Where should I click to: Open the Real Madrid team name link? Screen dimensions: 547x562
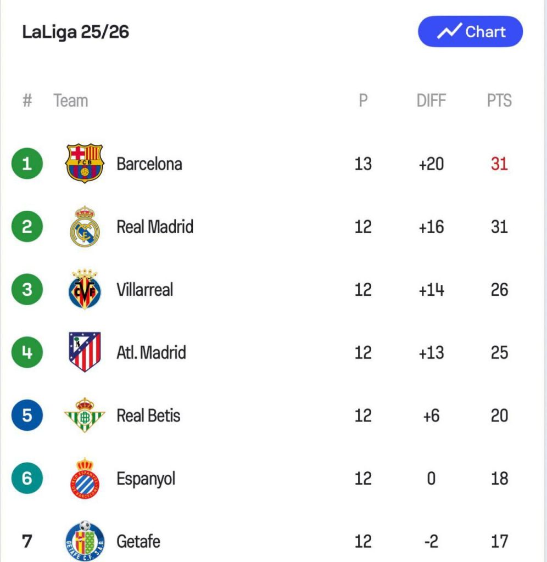tap(155, 227)
